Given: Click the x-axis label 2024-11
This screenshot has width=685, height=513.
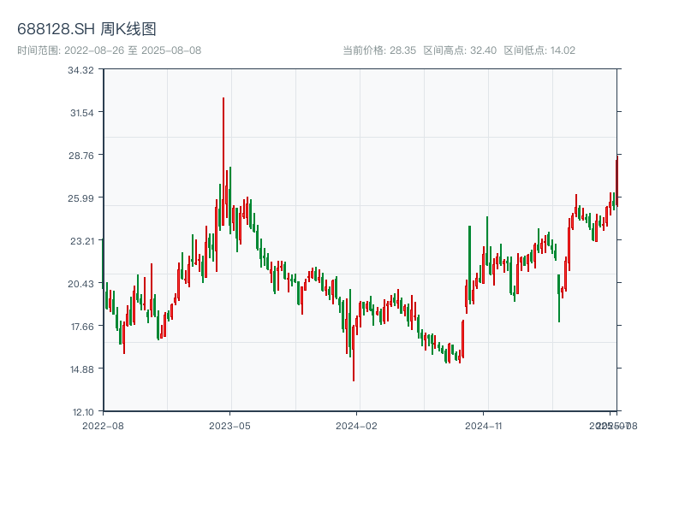Looking at the screenshot, I should (483, 426).
